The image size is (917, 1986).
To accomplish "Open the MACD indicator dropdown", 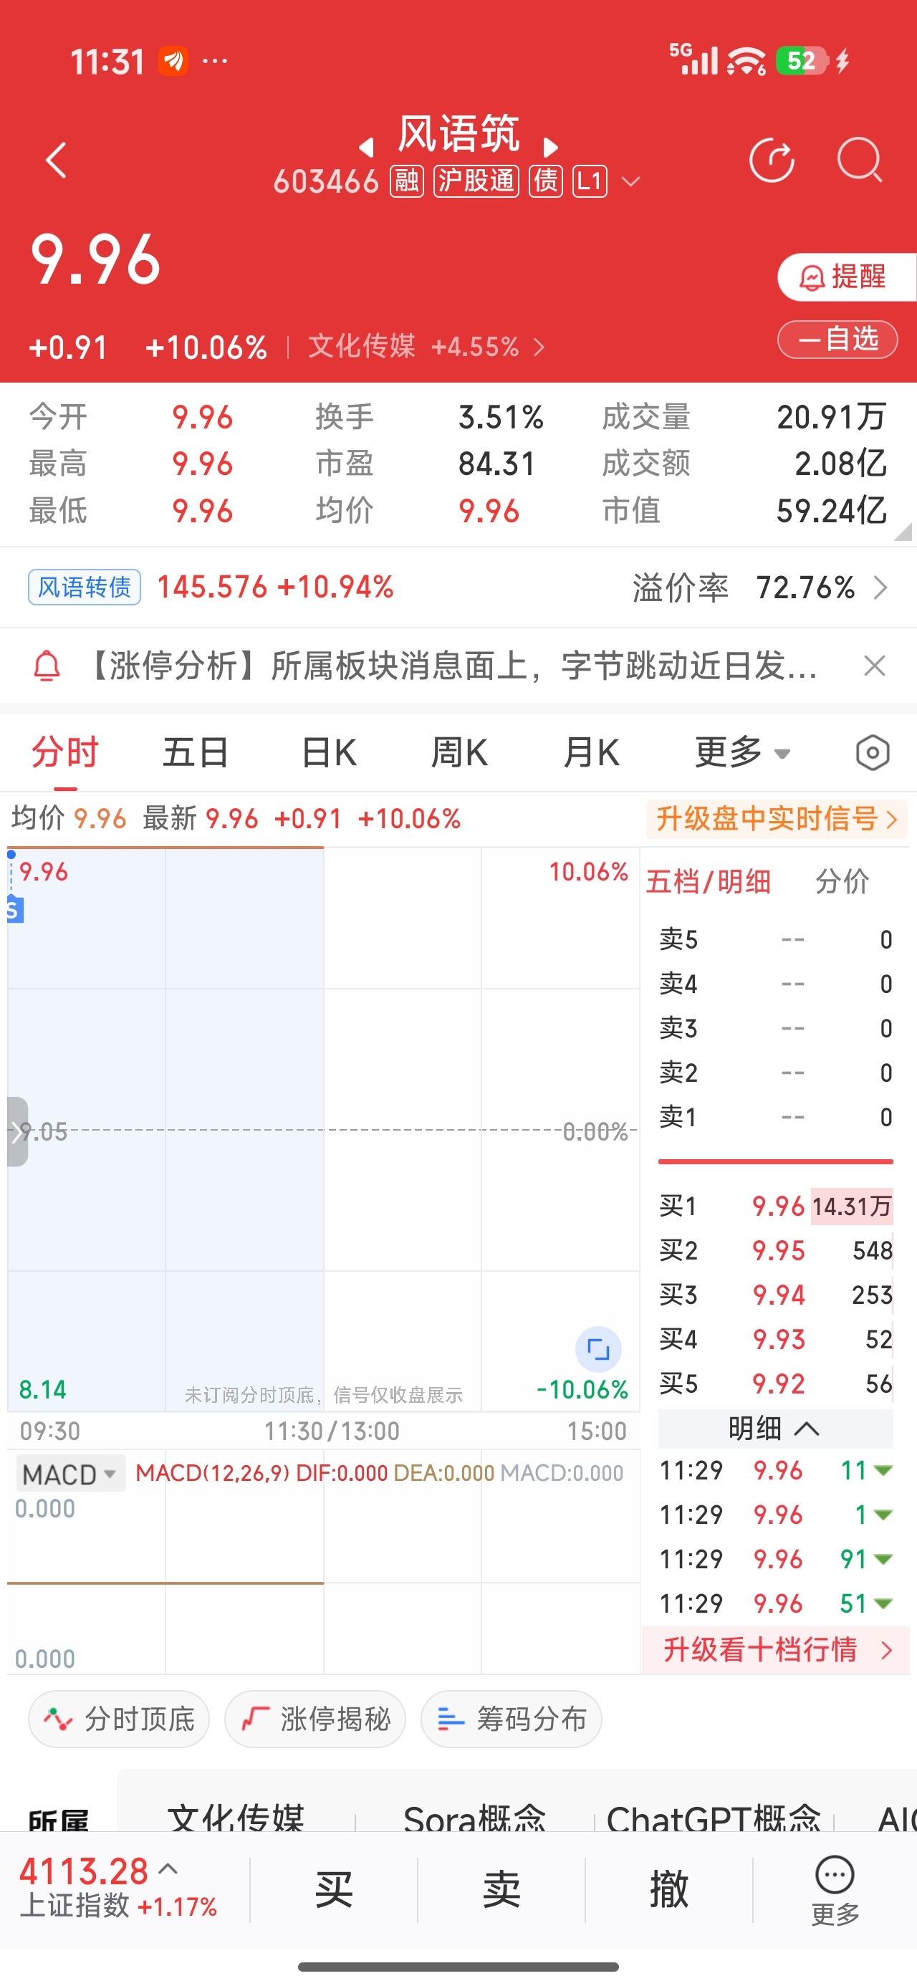I will point(69,1474).
